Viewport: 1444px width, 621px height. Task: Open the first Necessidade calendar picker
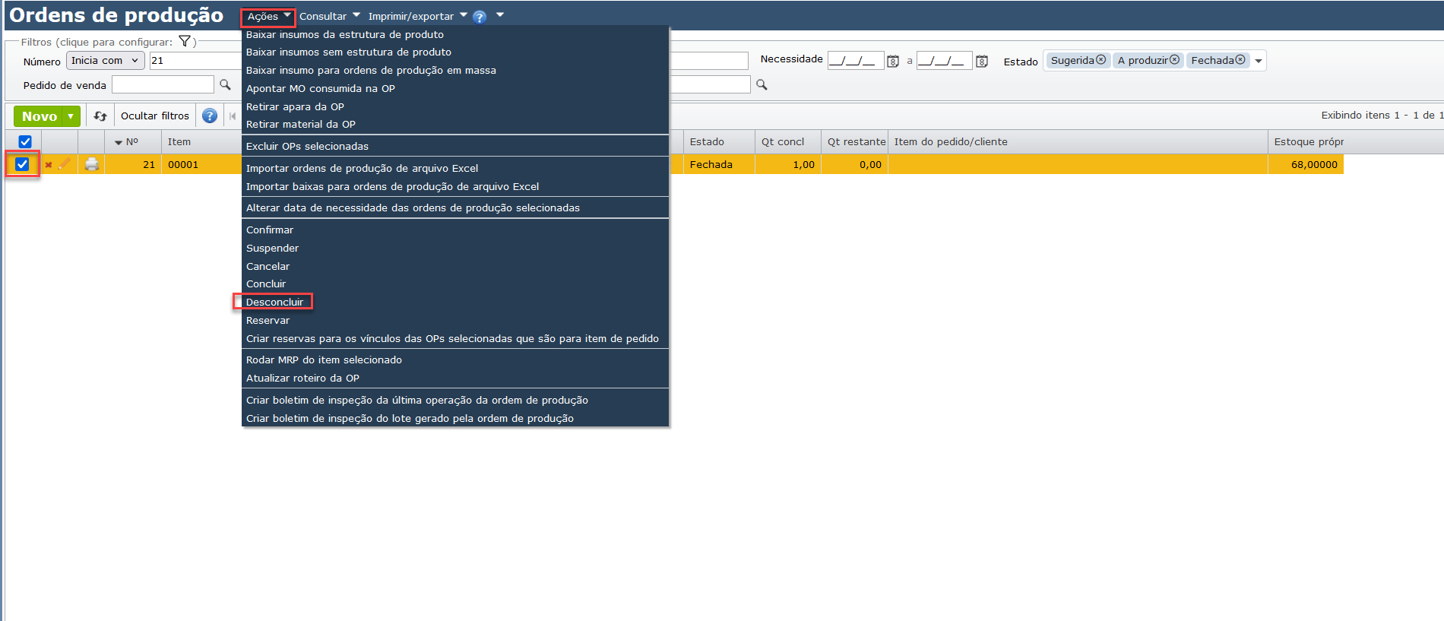click(893, 61)
